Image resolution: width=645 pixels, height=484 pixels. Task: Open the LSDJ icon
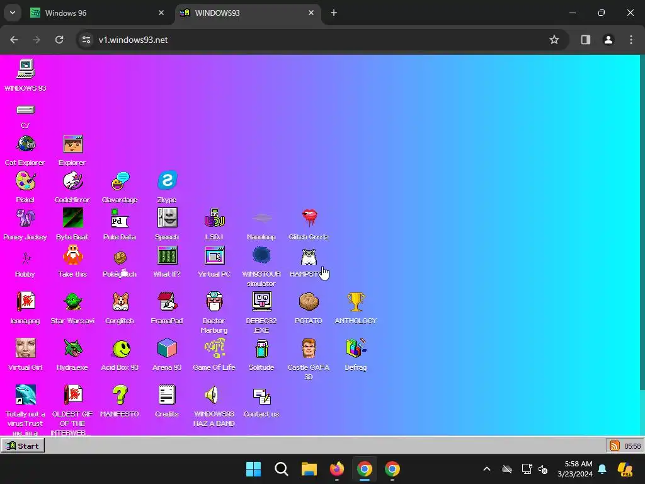(x=214, y=218)
